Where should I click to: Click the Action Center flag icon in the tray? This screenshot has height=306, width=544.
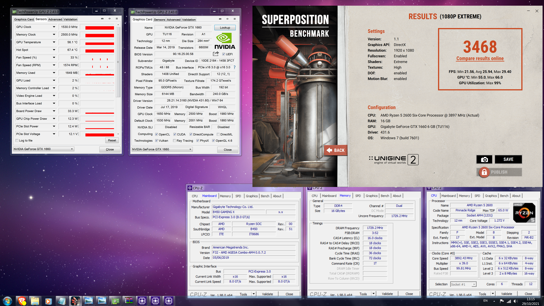[x=502, y=301]
